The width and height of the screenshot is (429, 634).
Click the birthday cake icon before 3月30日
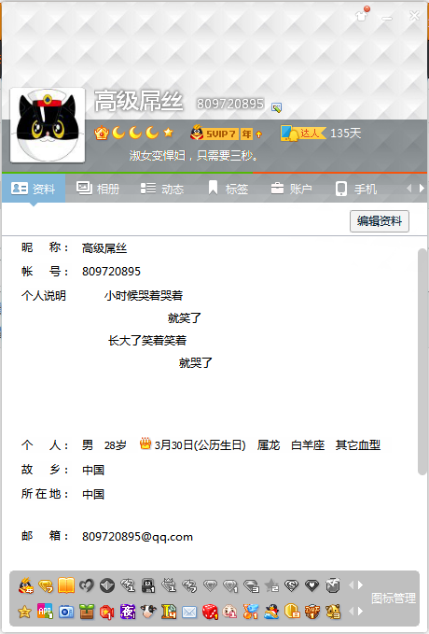[x=145, y=444]
